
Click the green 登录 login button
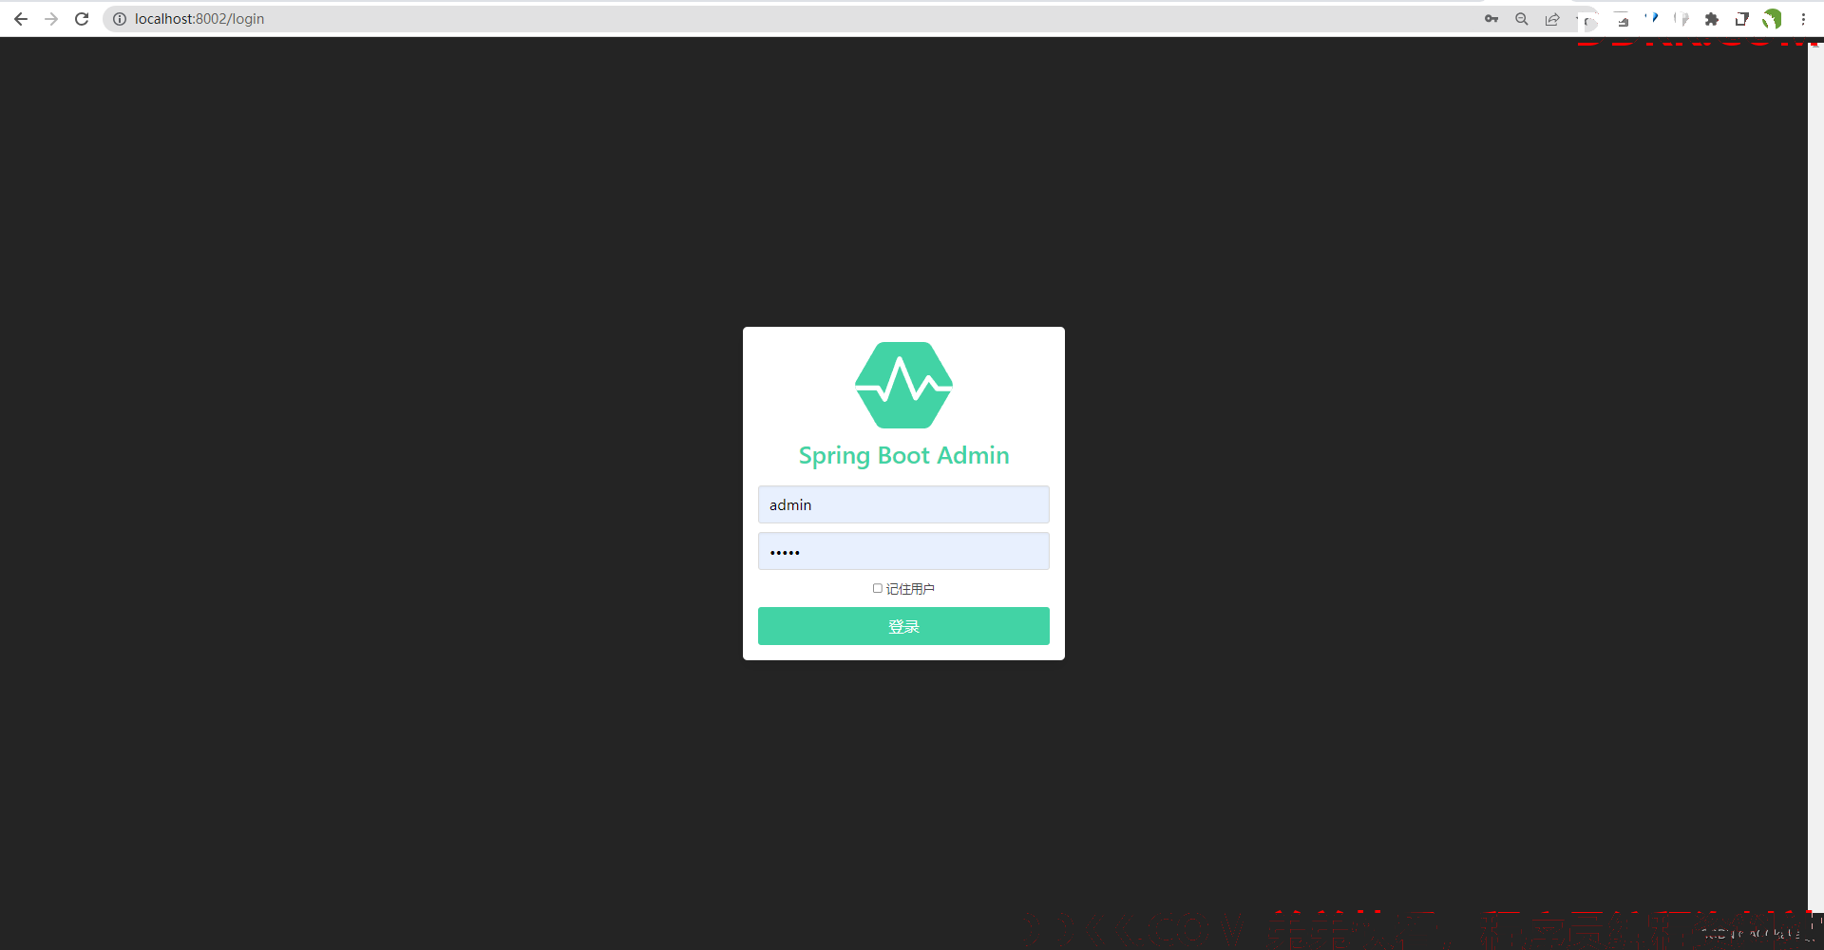tap(903, 626)
